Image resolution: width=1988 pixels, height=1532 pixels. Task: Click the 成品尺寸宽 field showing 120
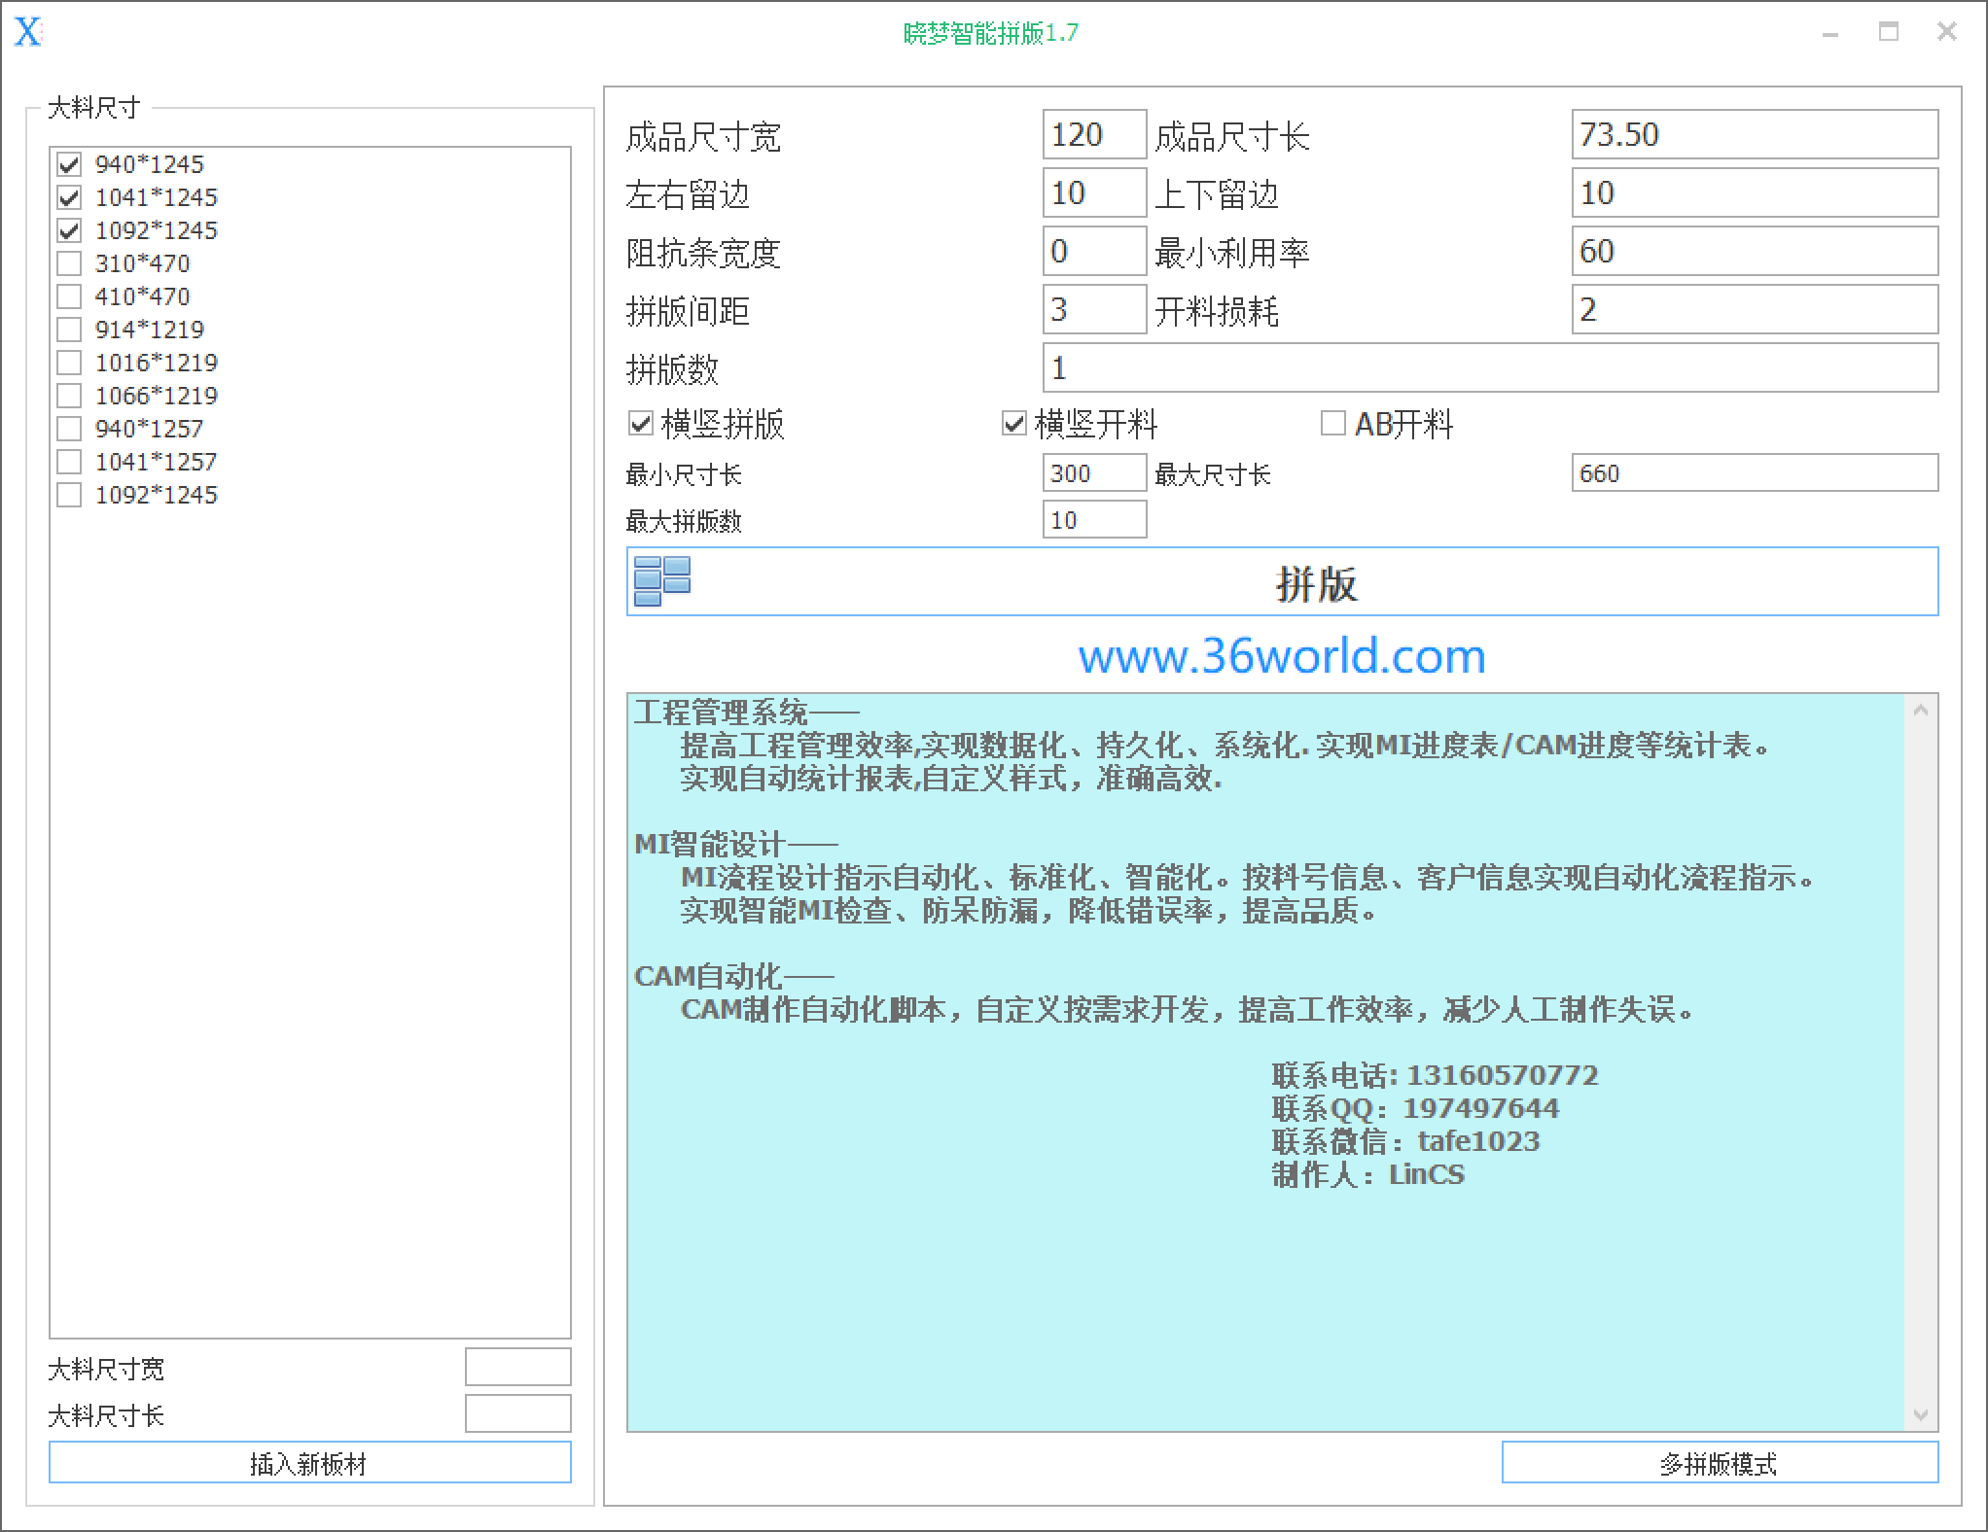(x=1094, y=134)
